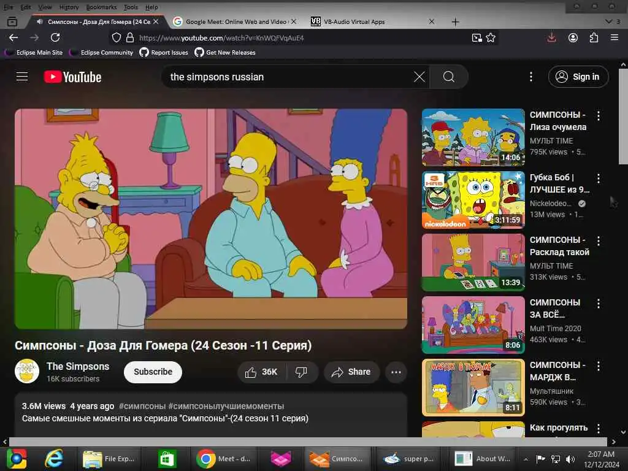
Task: Dislike the video with thumbs down
Action: pos(302,372)
